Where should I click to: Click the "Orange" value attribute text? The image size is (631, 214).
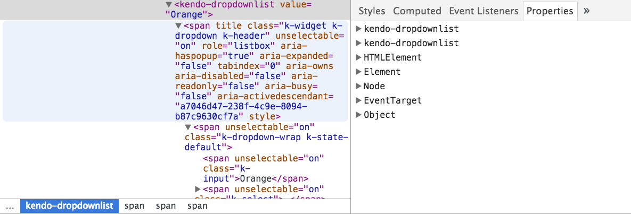[x=186, y=15]
